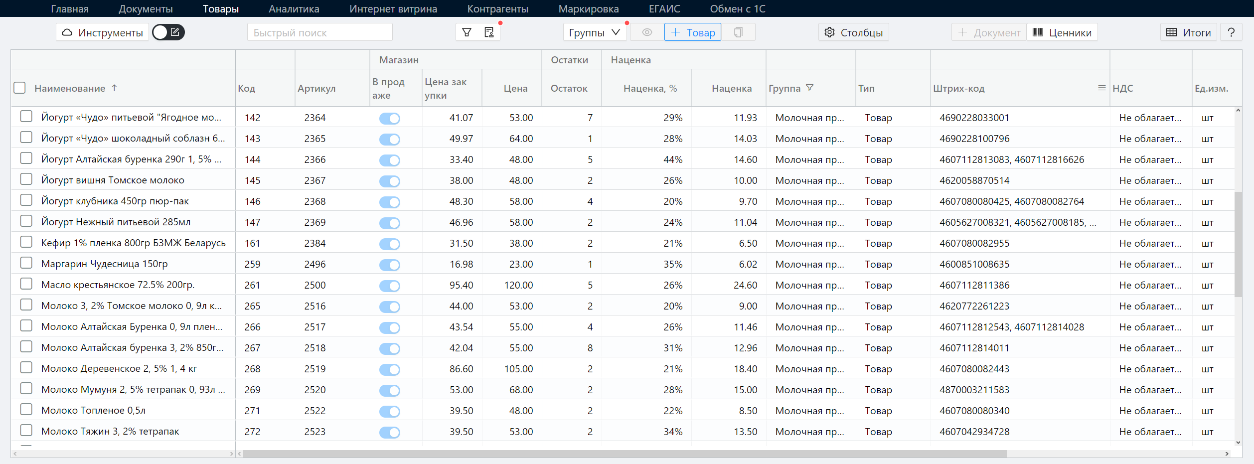Check the Молоко Топленое 0,5л checkbox

(26, 410)
